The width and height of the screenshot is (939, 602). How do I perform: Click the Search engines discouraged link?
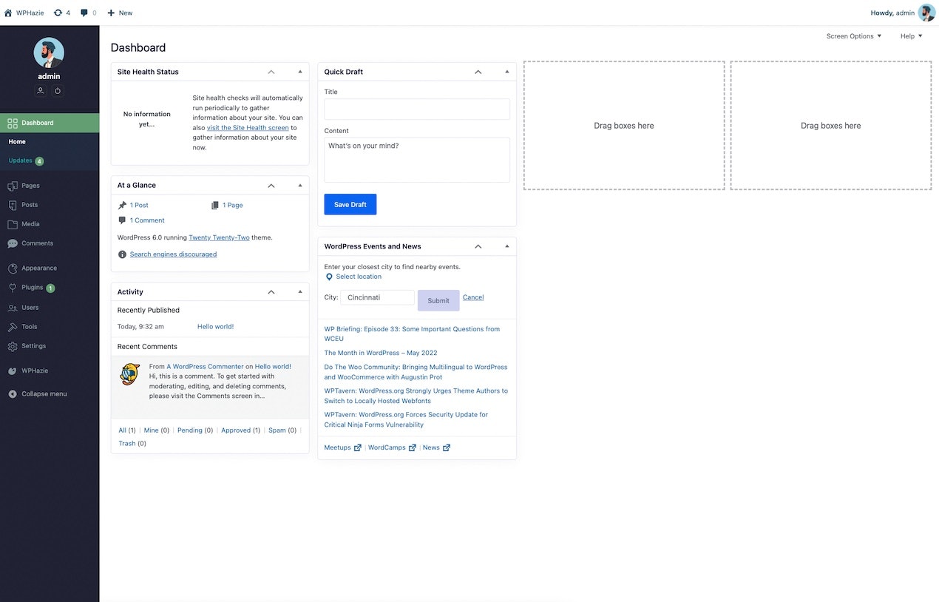click(x=173, y=254)
